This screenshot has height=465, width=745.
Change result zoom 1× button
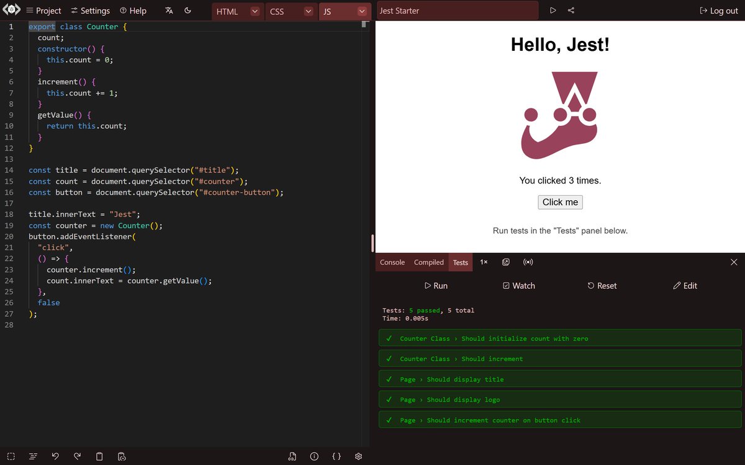click(x=484, y=262)
